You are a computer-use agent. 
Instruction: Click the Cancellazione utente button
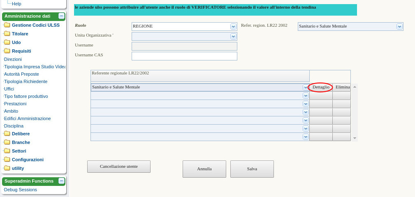click(x=118, y=167)
